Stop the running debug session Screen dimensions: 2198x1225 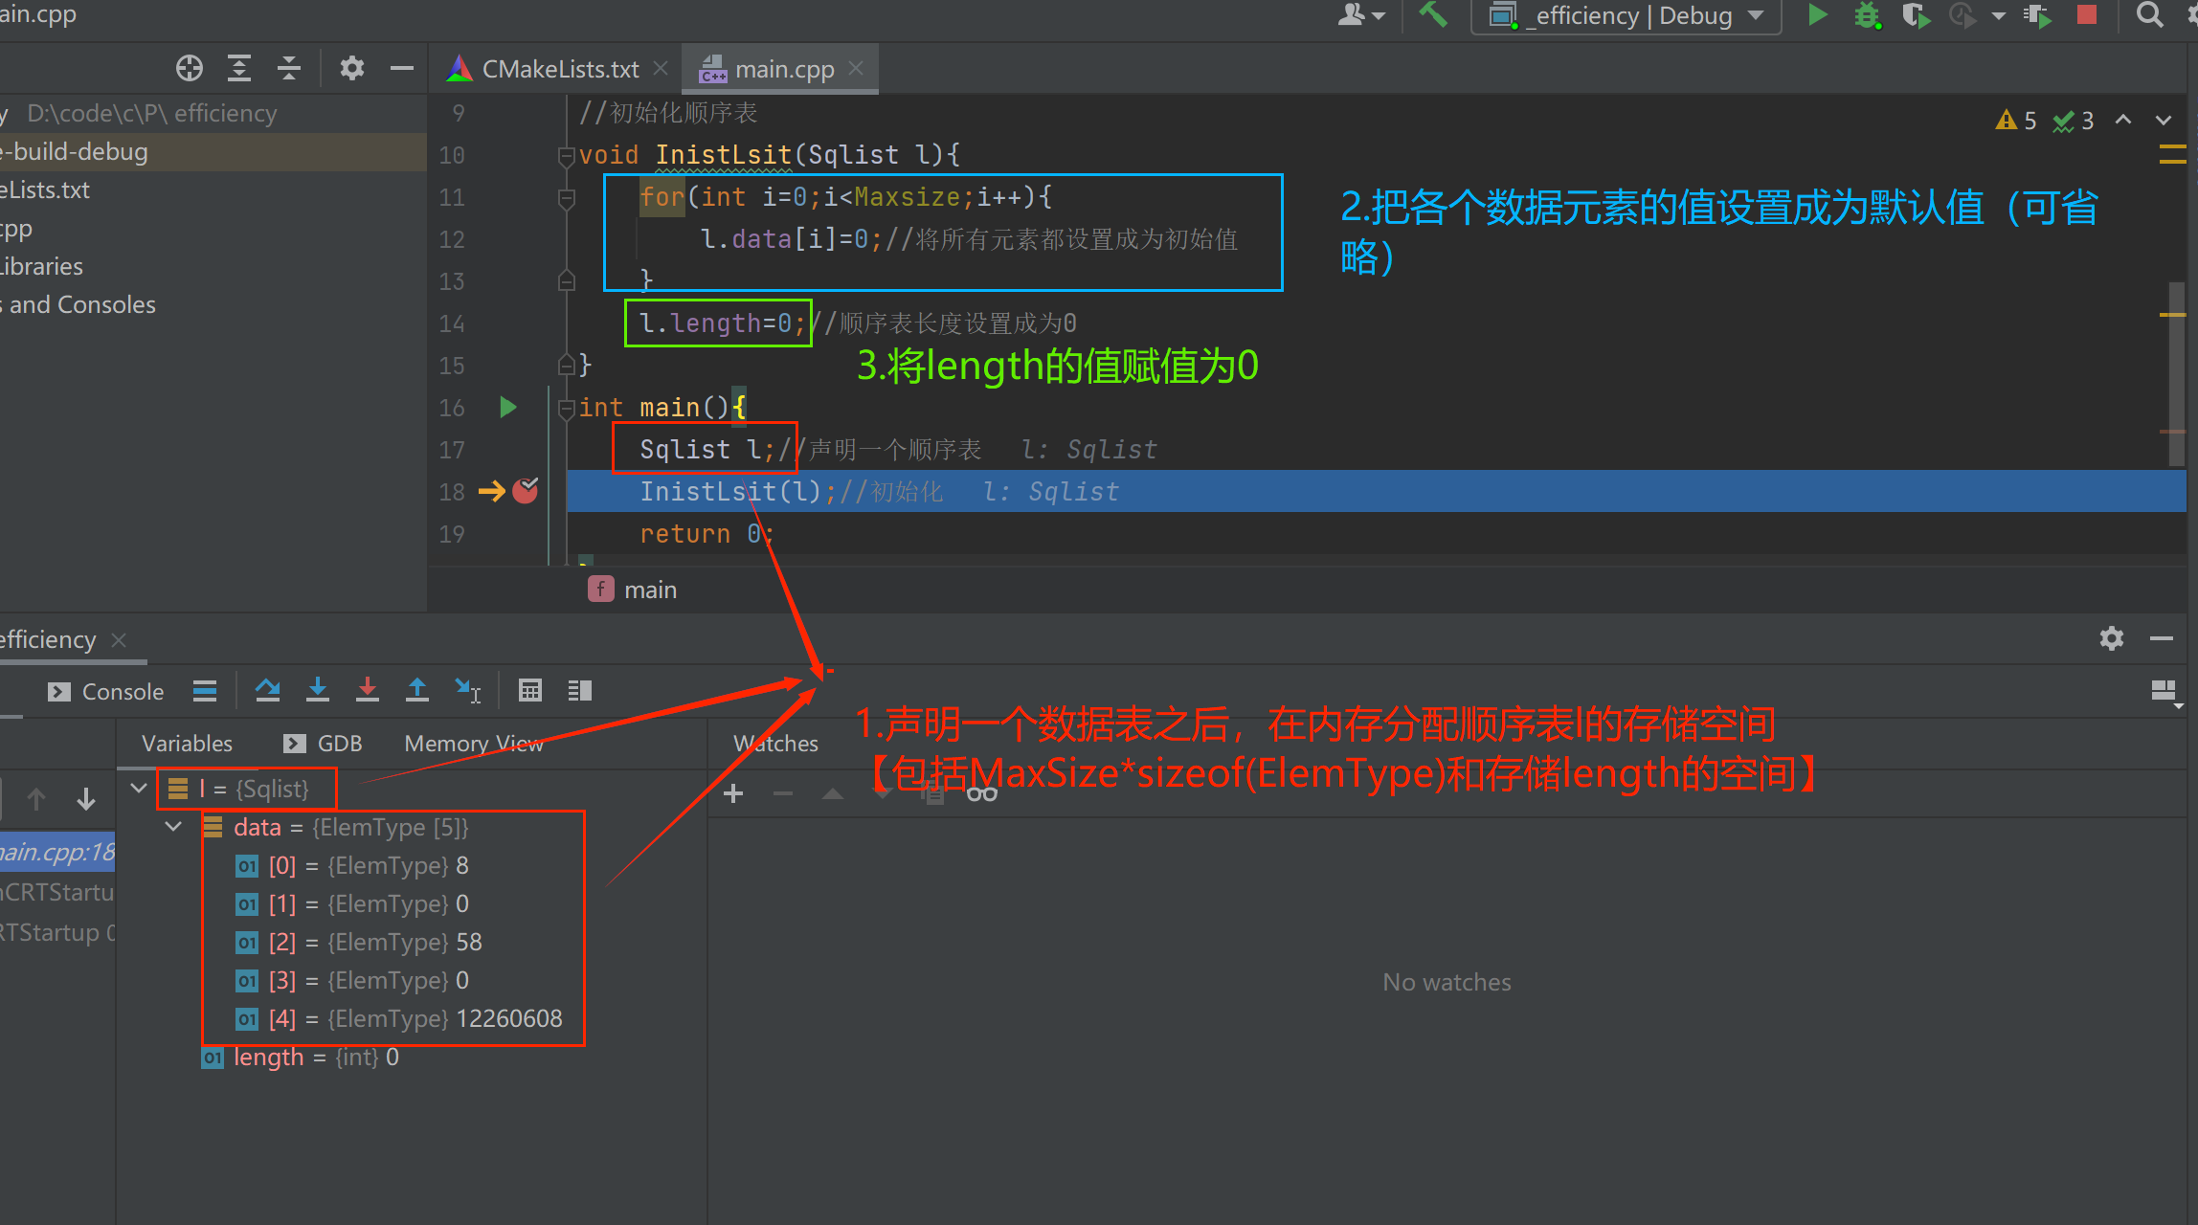2087,15
